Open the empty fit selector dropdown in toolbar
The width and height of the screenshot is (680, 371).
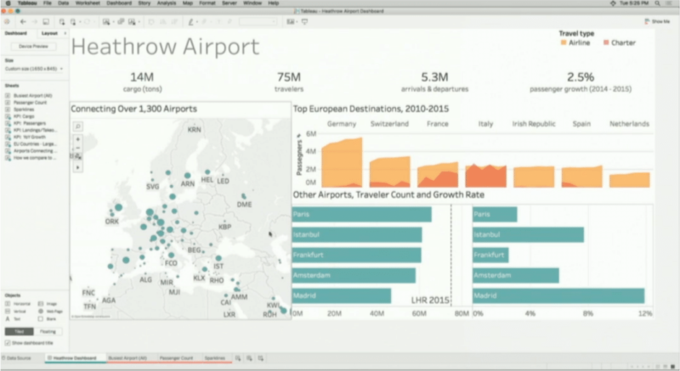tap(258, 21)
